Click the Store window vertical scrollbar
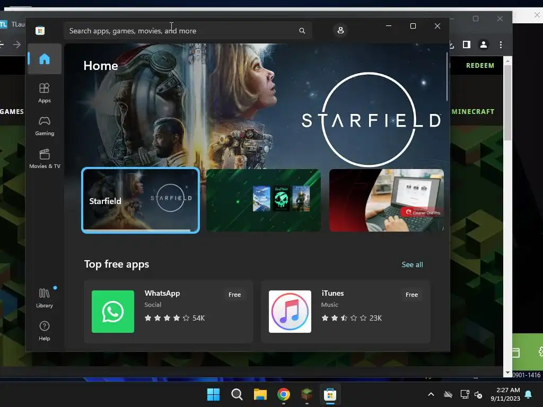 pyautogui.click(x=446, y=76)
